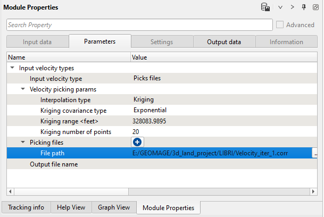The image size is (324, 217).
Task: Open file browser with the ellipsis button
Action: click(315, 153)
